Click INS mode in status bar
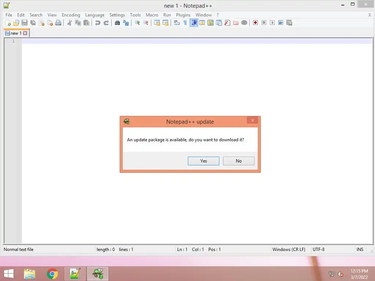 360,250
